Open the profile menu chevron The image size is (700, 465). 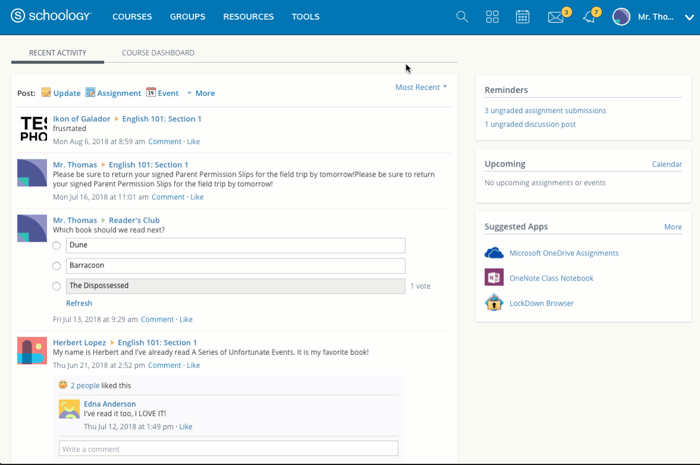point(689,17)
